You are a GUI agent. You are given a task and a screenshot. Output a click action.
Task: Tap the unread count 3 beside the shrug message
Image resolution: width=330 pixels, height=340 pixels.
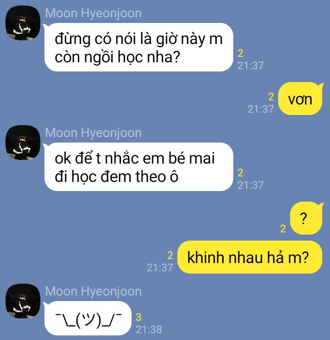[x=138, y=317]
